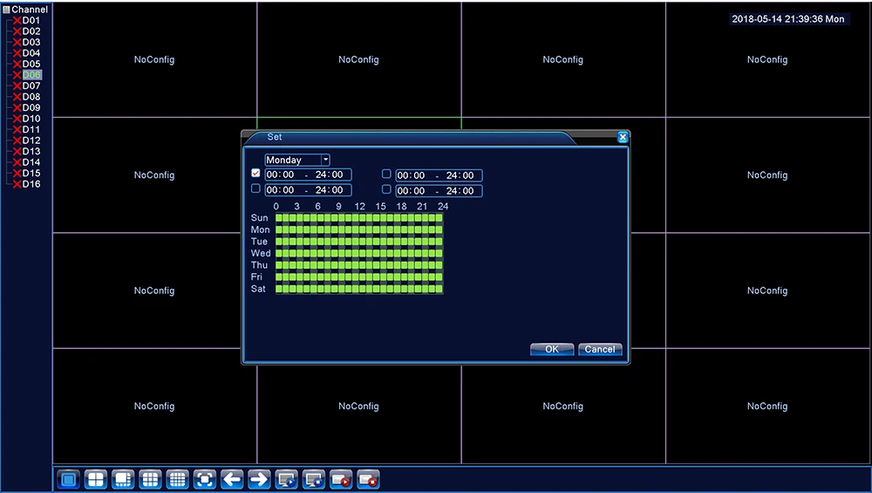Screen dimensions: 872x493
Task: Toggle fullscreen view mode
Action: pyautogui.click(x=205, y=479)
